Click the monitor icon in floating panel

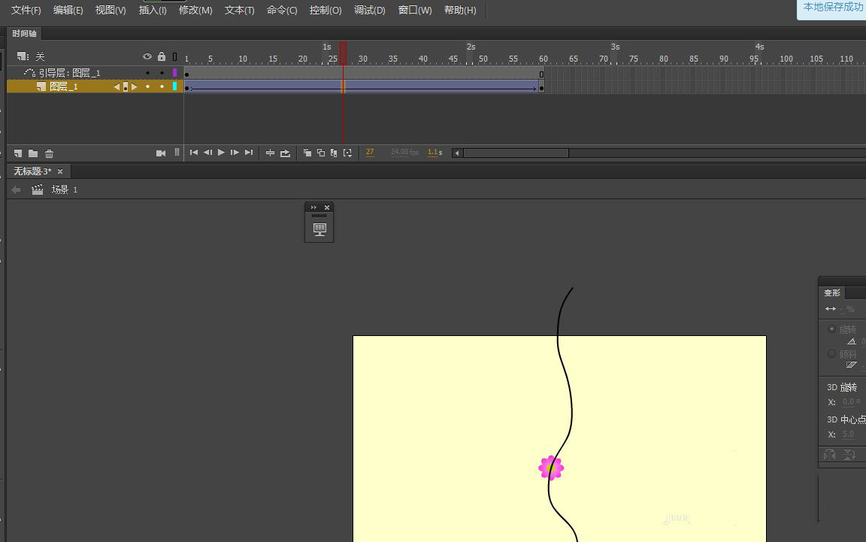(319, 229)
